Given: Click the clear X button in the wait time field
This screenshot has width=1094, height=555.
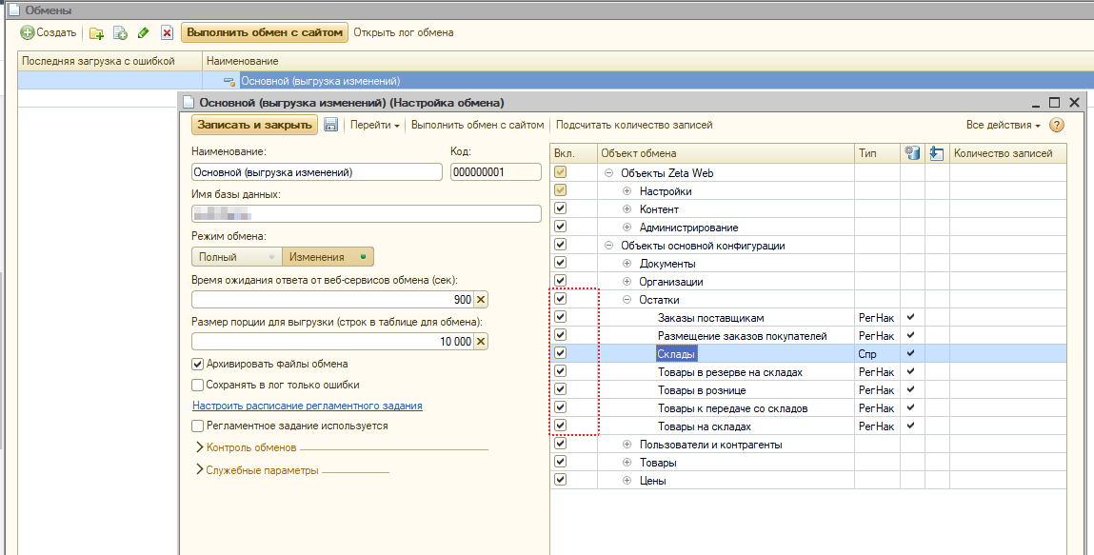Looking at the screenshot, I should (481, 300).
